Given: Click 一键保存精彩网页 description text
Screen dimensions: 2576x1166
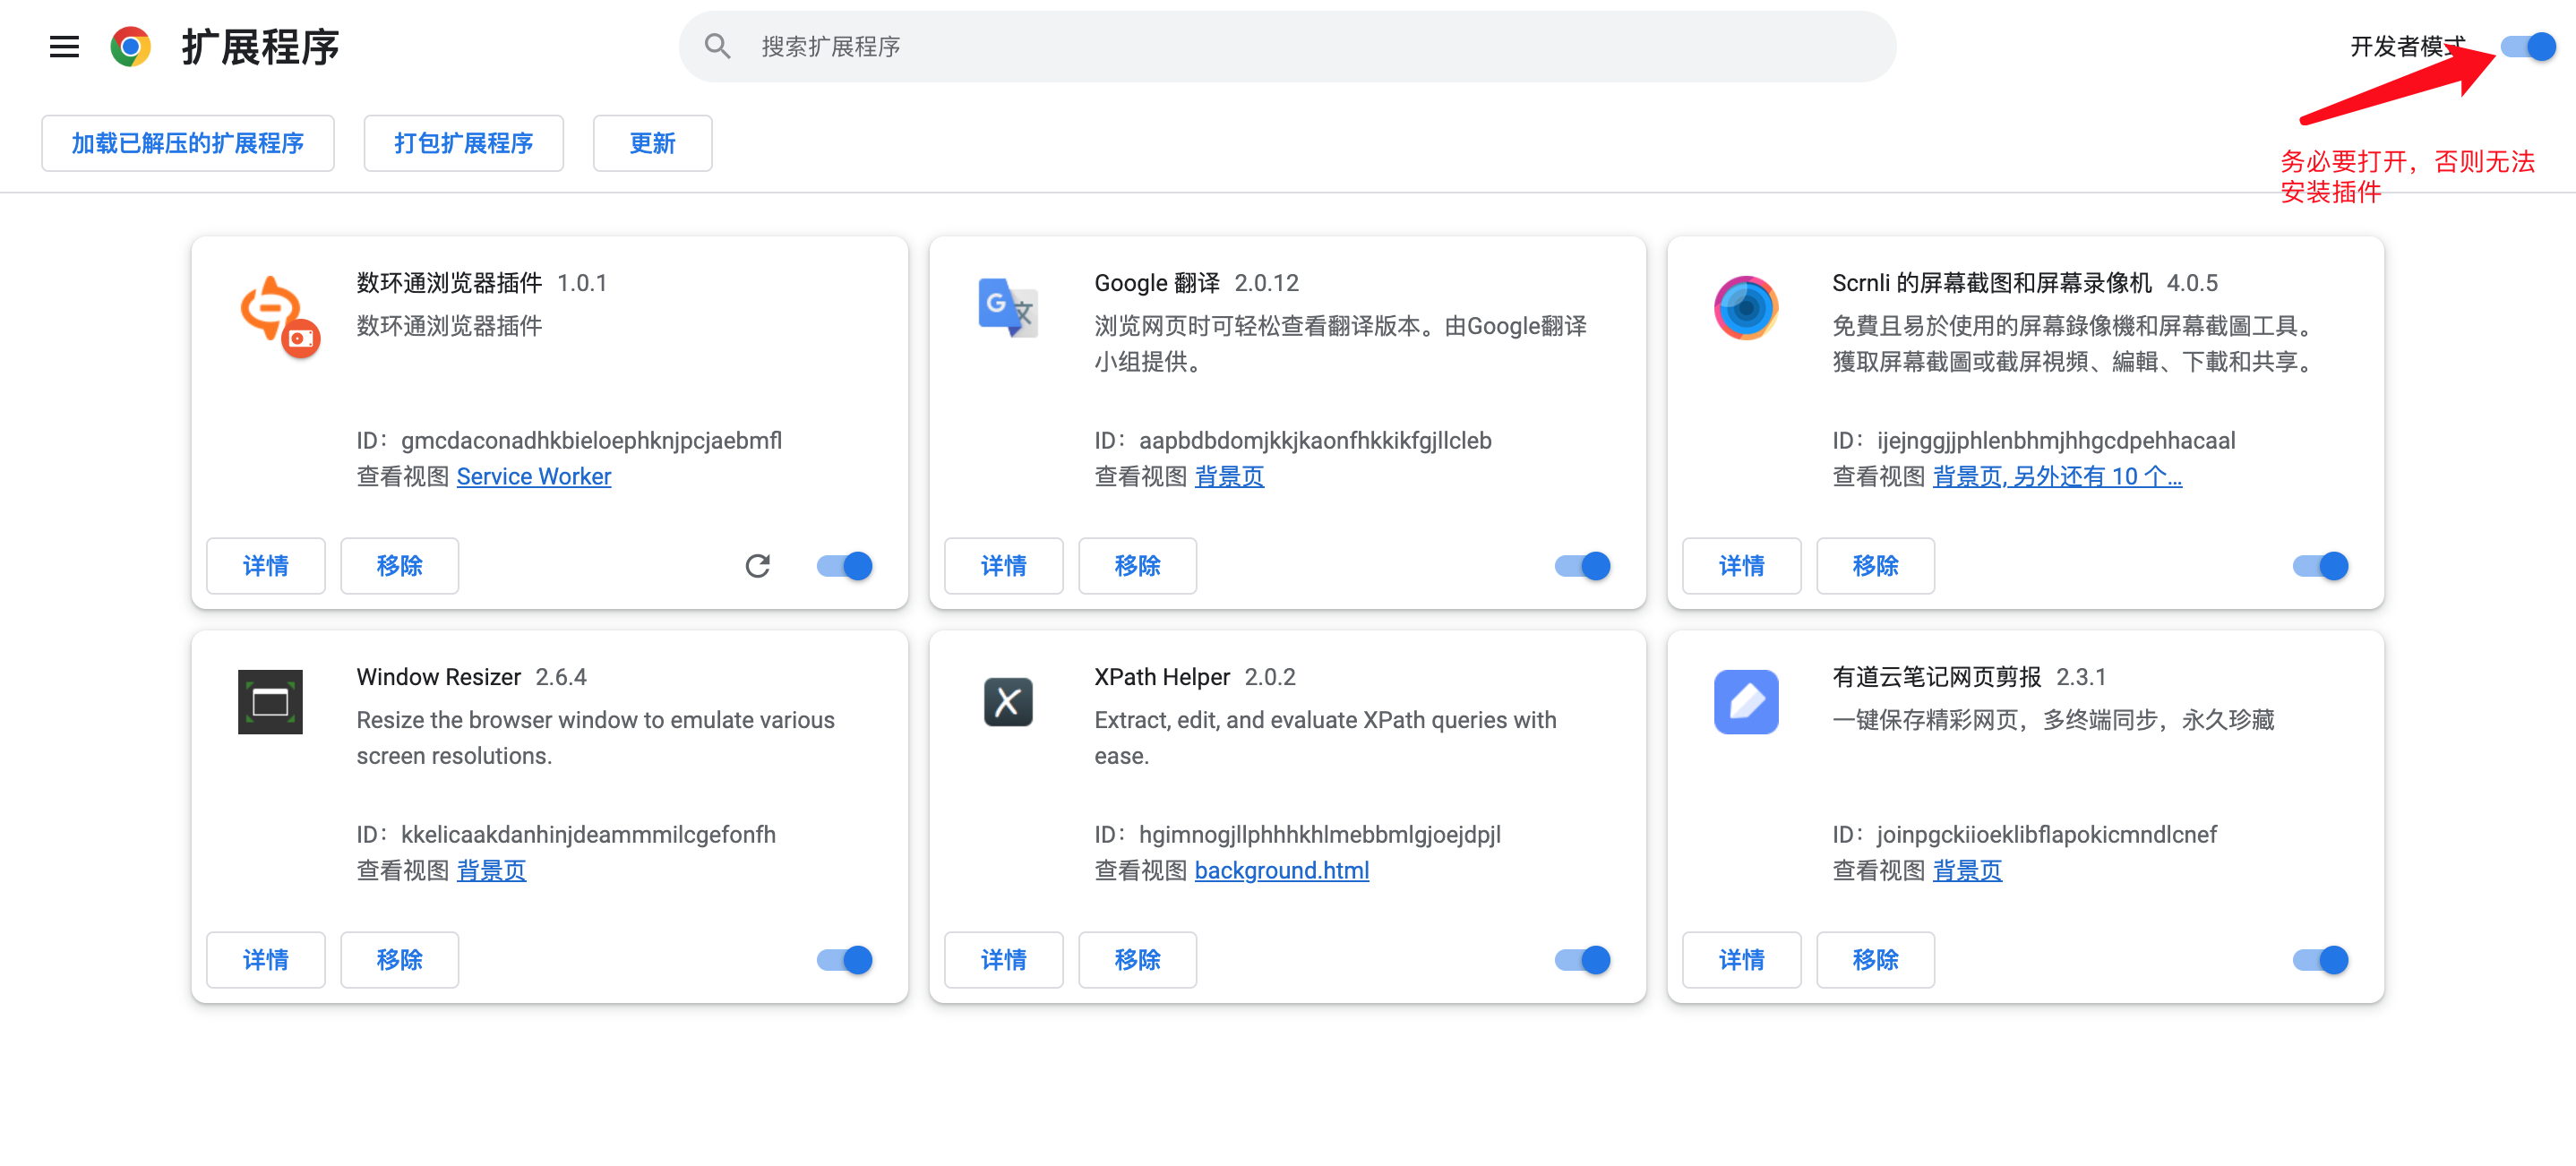Looking at the screenshot, I should 2054,720.
